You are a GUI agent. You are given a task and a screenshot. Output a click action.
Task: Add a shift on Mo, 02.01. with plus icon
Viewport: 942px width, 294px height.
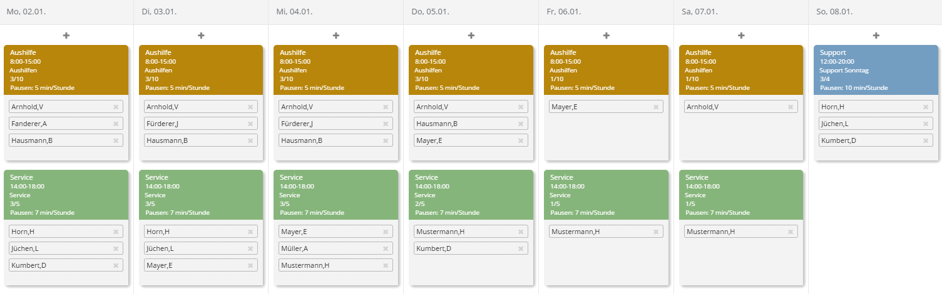(x=66, y=36)
